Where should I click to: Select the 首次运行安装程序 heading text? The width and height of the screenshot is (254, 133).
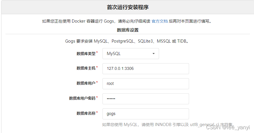point(128,7)
